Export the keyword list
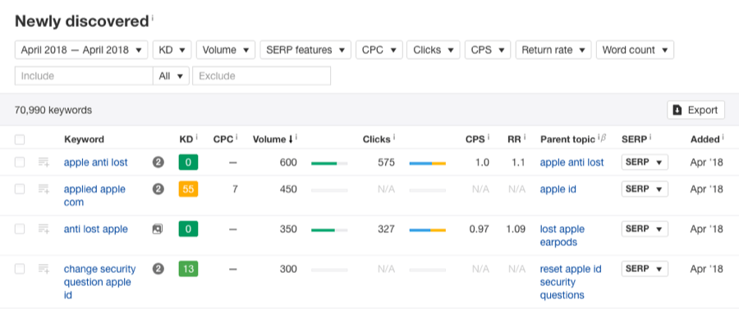The width and height of the screenshot is (739, 309). coord(696,110)
